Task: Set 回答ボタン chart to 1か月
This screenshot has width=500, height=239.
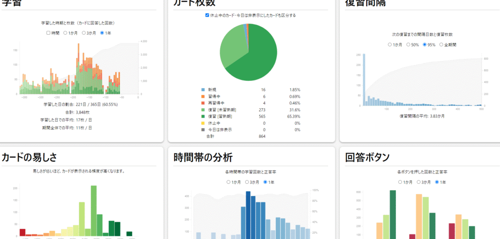Action: (x=401, y=182)
